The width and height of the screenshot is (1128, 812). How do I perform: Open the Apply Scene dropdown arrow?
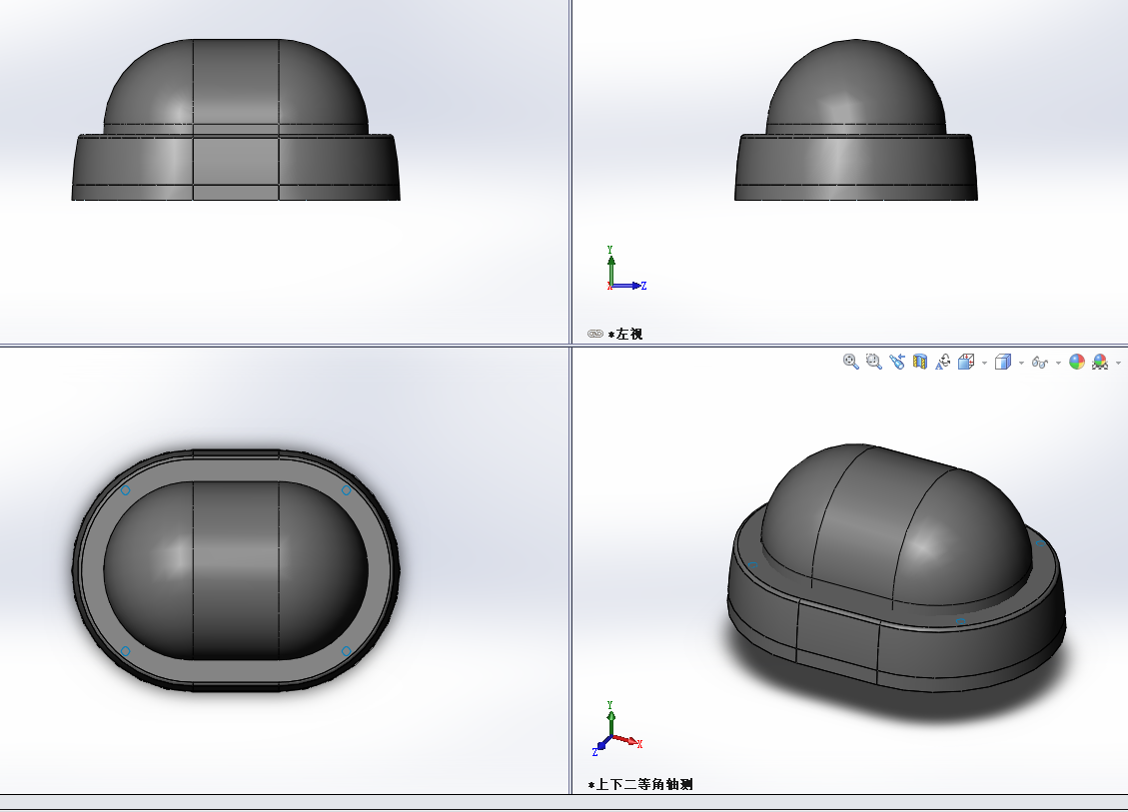1118,363
